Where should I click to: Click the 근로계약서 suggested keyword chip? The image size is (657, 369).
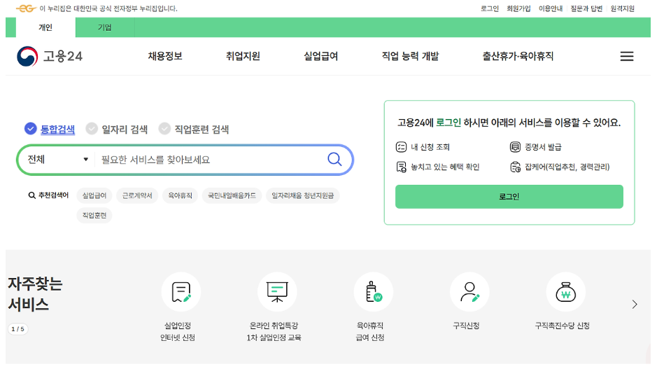coord(137,195)
